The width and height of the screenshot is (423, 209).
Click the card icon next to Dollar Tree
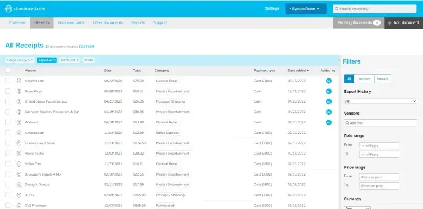[x=19, y=164]
